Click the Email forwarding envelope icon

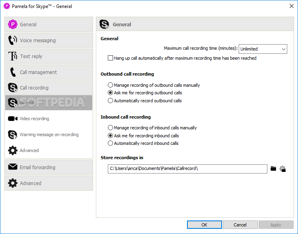click(13, 167)
